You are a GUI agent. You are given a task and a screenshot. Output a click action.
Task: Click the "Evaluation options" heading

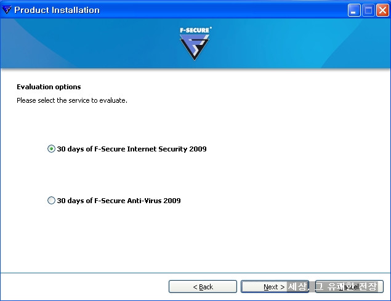pos(49,87)
